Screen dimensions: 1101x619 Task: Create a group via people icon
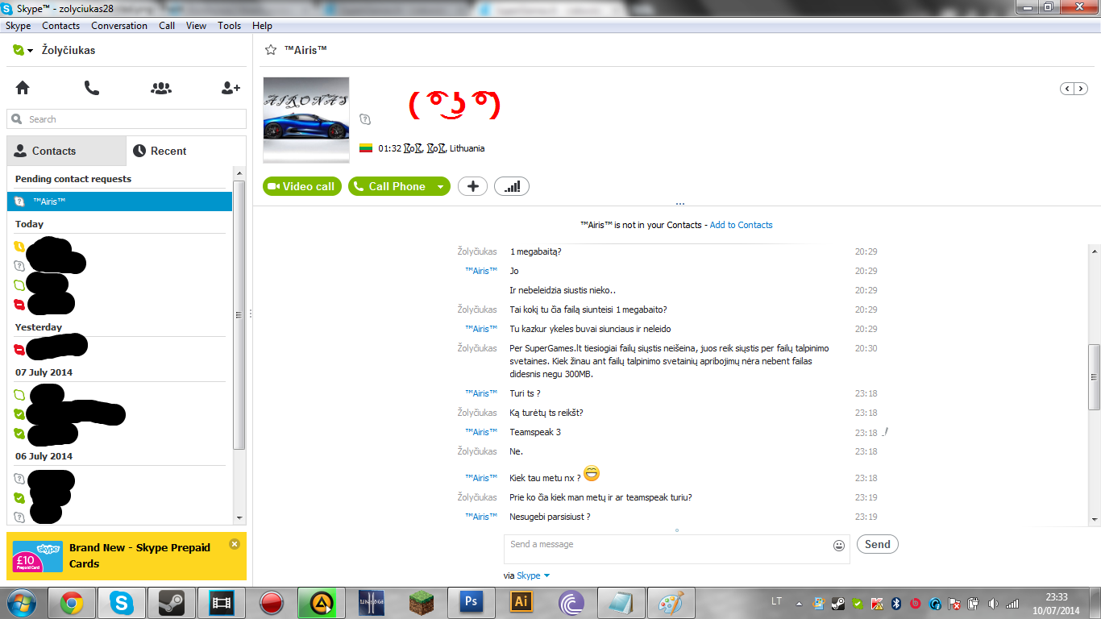[161, 88]
